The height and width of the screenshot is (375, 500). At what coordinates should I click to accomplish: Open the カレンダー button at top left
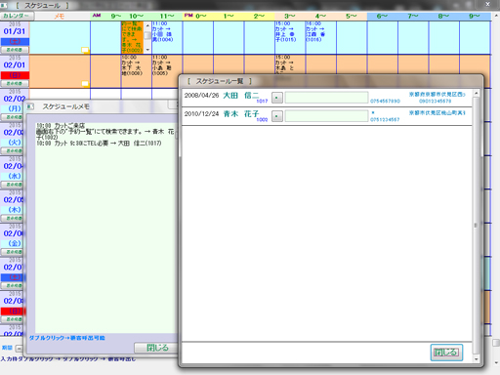[x=16, y=16]
